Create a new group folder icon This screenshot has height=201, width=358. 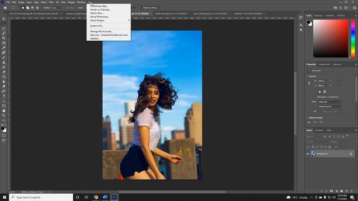click(x=342, y=191)
